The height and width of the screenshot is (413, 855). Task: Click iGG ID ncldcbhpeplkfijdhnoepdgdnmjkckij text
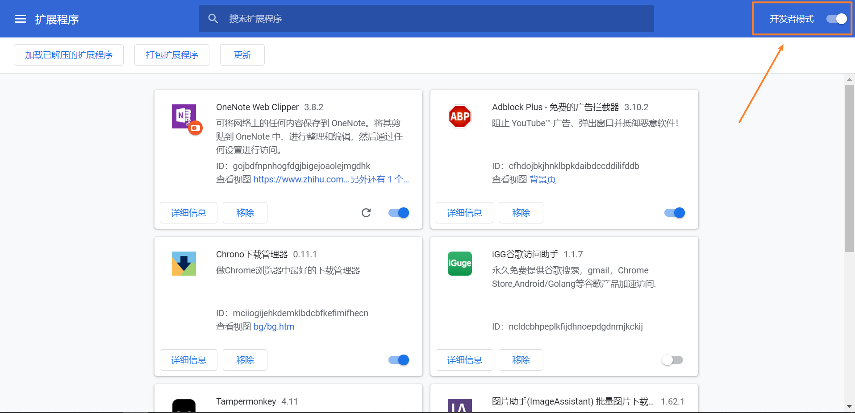[x=576, y=326]
